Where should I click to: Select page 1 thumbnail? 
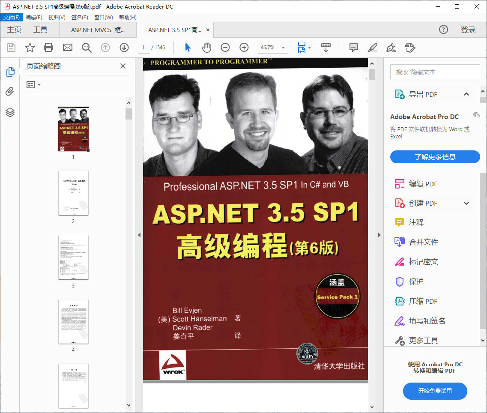coord(74,129)
